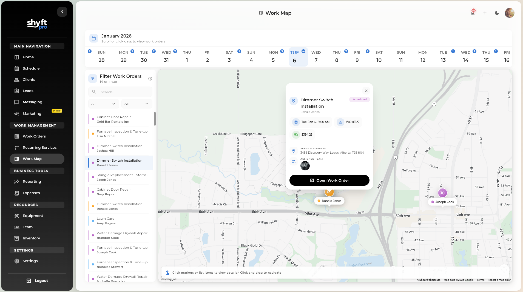Image resolution: width=523 pixels, height=292 pixels.
Task: Click the calendar icon next to January 2026
Action: [x=93, y=38]
